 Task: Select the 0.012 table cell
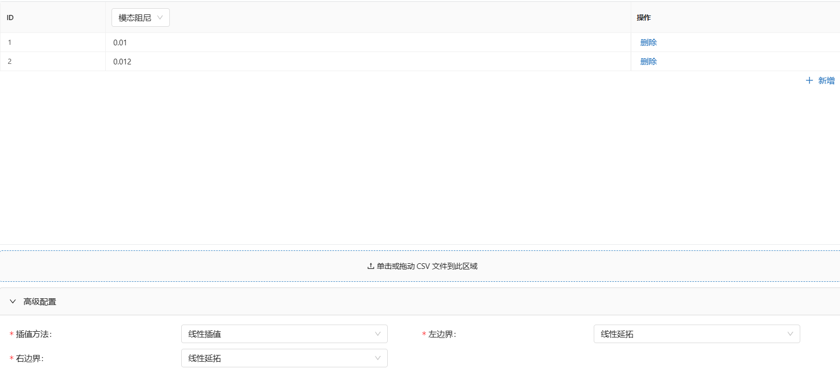pyautogui.click(x=368, y=62)
